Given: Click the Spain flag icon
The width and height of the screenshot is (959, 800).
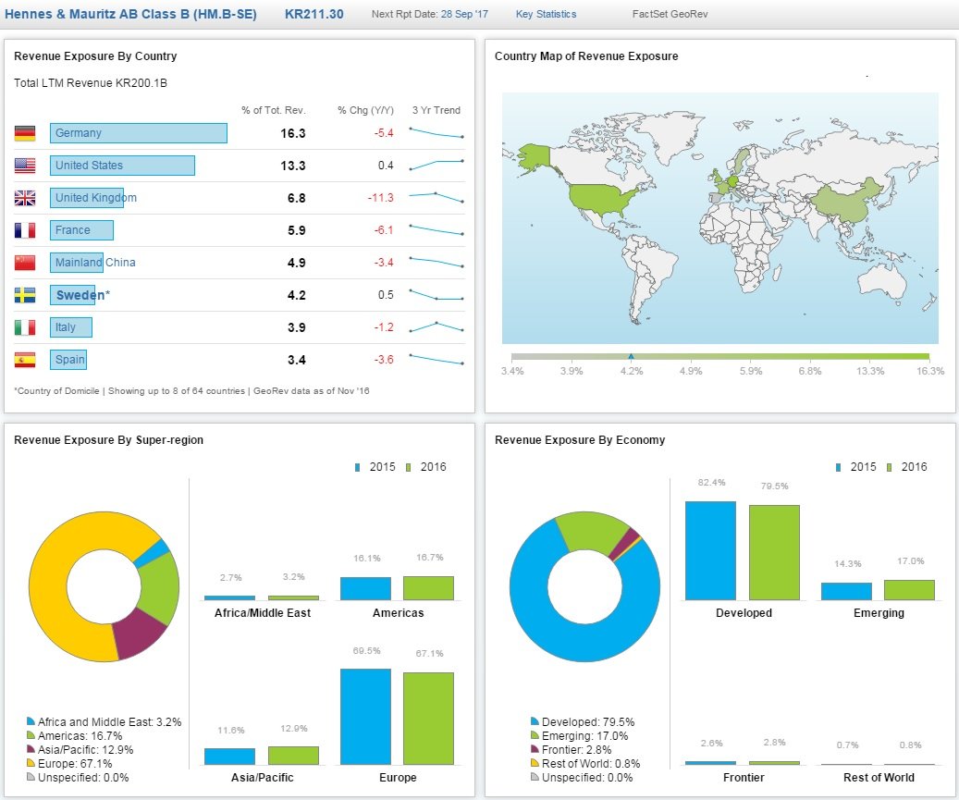Looking at the screenshot, I should [25, 360].
